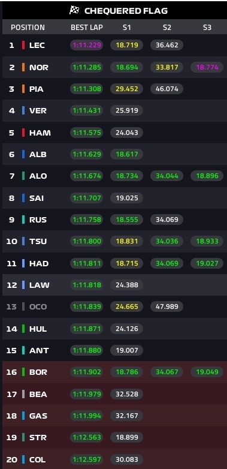
Task: Click TSU's yellow S1 time 18.831
Action: (126, 241)
